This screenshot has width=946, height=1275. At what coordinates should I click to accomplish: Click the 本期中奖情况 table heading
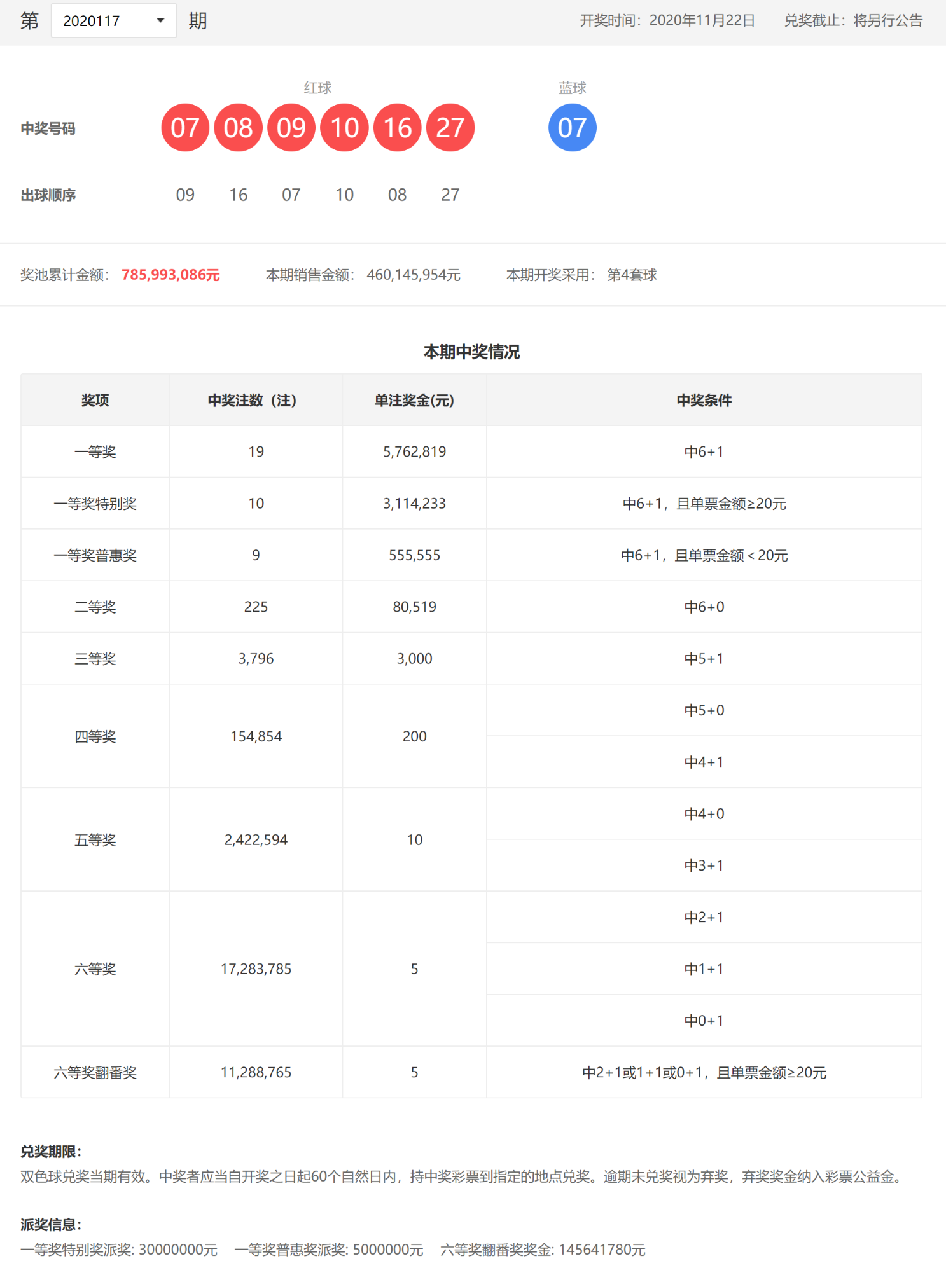(471, 352)
